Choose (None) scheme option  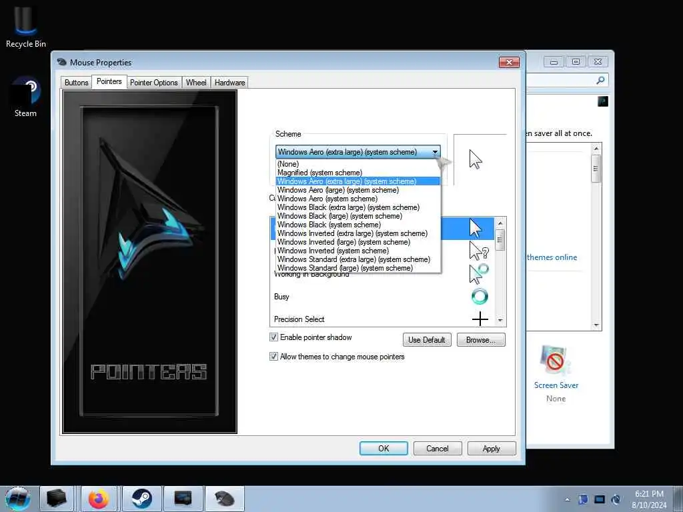point(358,164)
